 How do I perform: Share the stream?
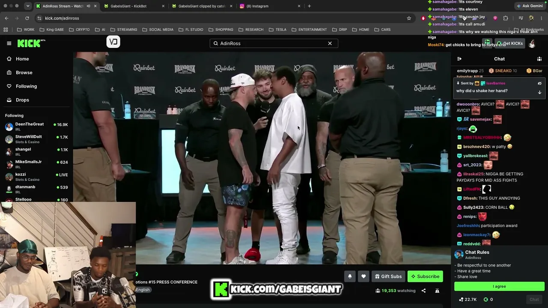(423, 291)
